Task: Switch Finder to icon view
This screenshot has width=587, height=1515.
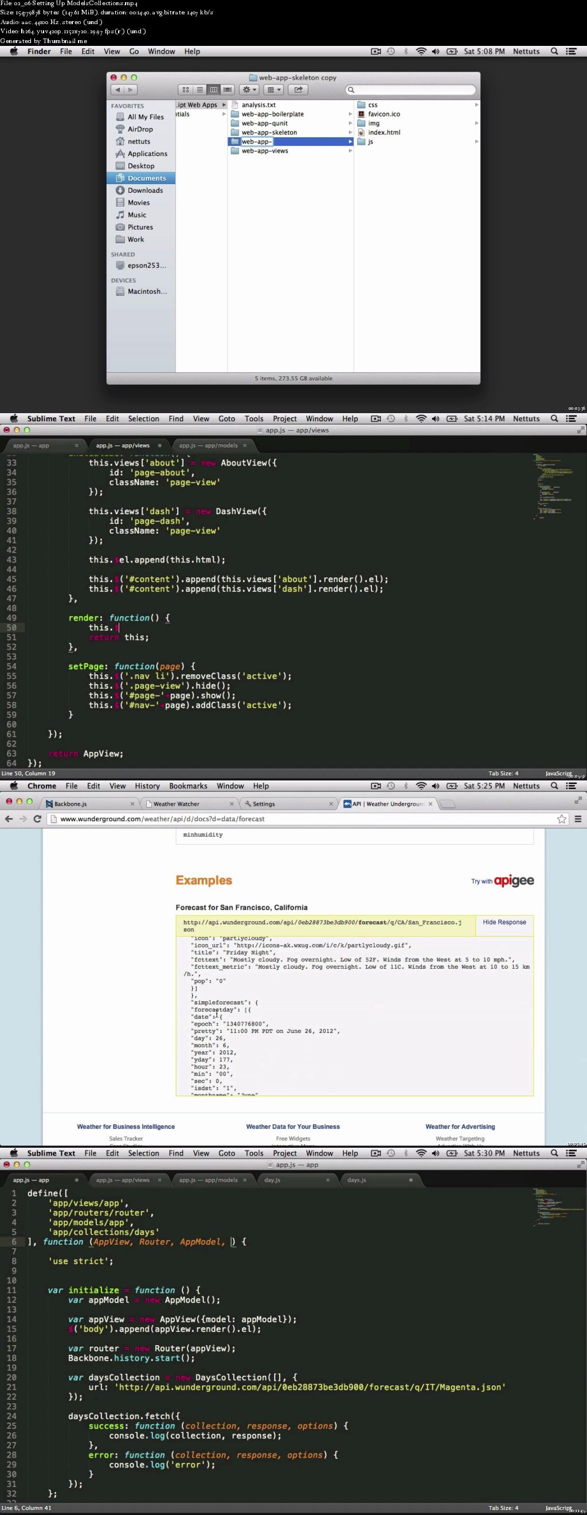Action: point(186,90)
